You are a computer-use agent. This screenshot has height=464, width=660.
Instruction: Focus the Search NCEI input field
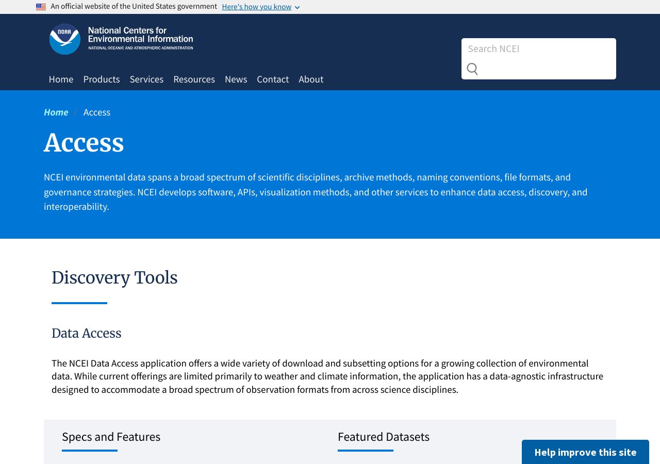[539, 48]
